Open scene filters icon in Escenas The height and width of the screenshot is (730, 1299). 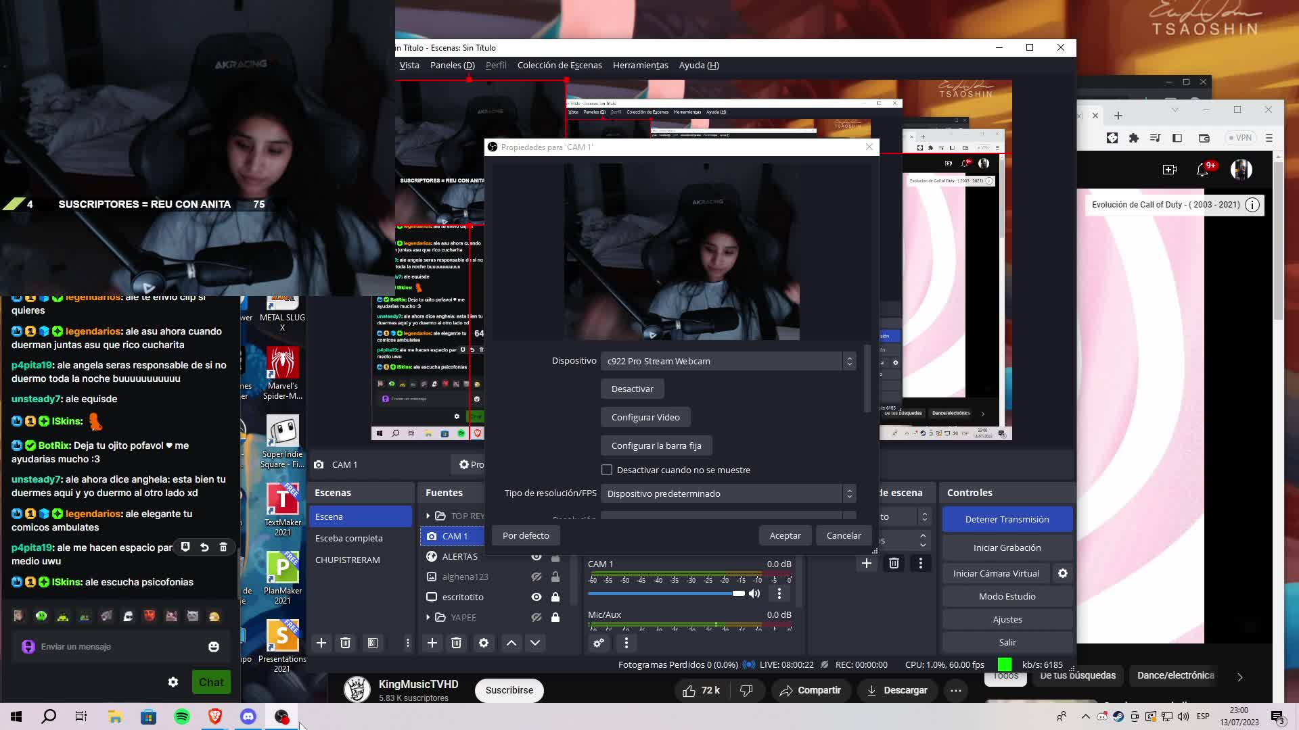click(373, 643)
